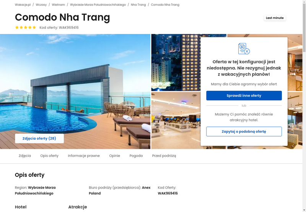Screen dimensions: 306x212
Task: Click the five-star hotel rating
Action: click(26, 27)
